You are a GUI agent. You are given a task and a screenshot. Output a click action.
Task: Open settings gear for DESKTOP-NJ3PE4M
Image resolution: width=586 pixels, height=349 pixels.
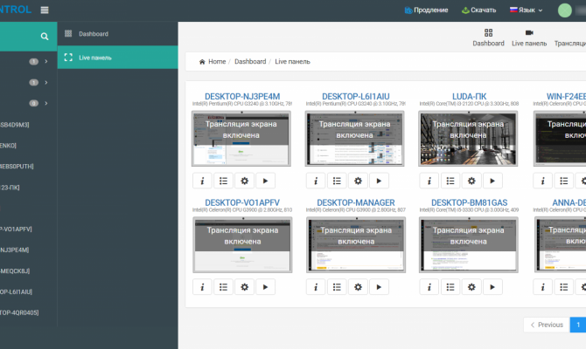tap(244, 181)
